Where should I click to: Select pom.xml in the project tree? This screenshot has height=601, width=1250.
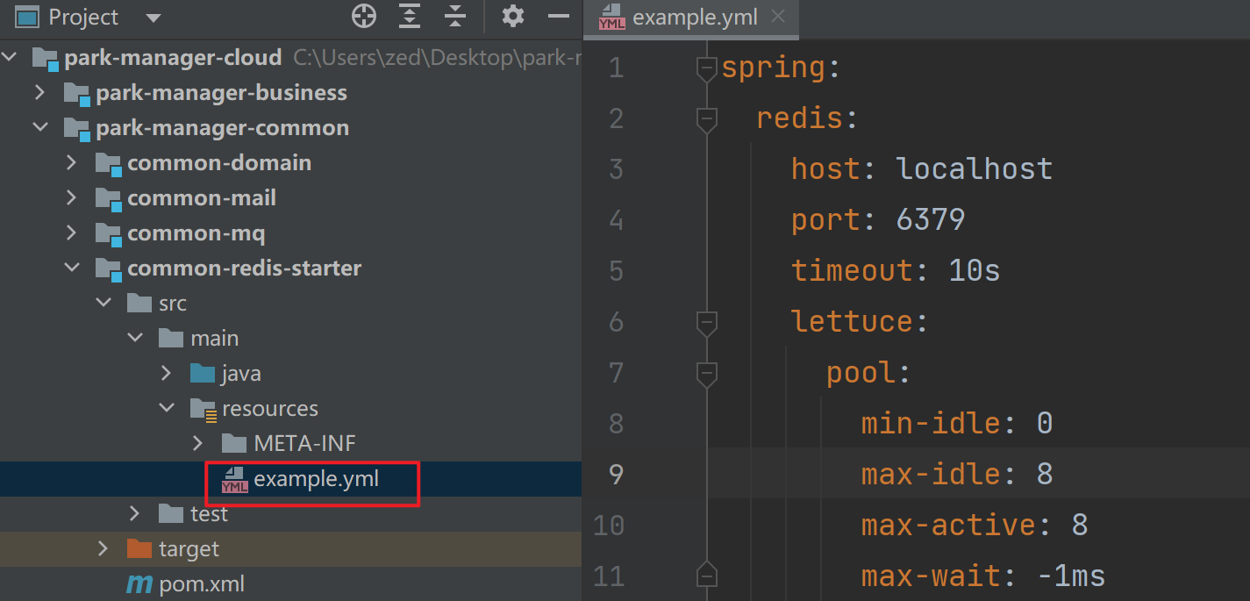pyautogui.click(x=202, y=584)
